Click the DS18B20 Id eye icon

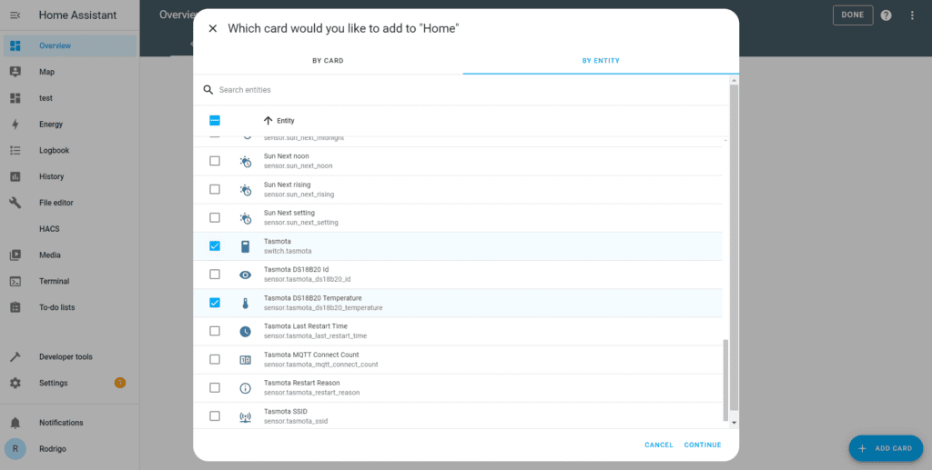point(246,275)
